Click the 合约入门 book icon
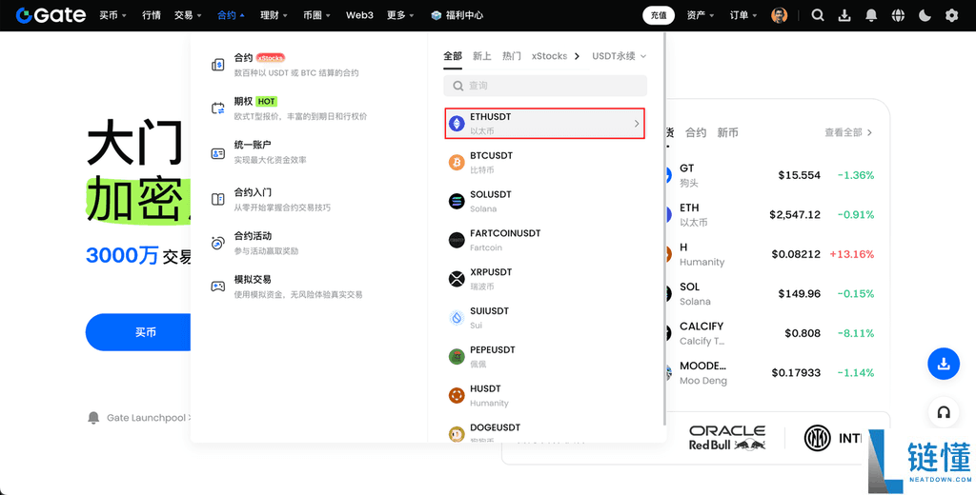The height and width of the screenshot is (495, 976). click(x=218, y=200)
